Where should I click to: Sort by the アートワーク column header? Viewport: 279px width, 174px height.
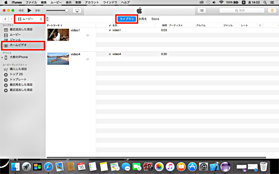[71, 25]
